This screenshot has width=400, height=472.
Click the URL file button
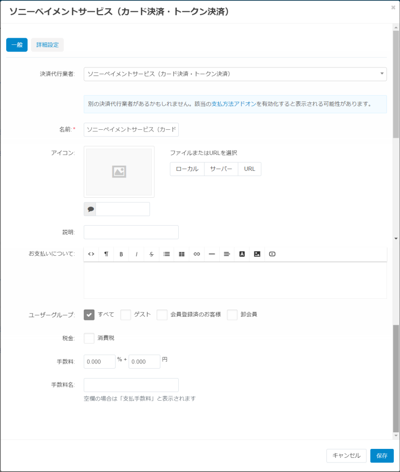pos(250,169)
